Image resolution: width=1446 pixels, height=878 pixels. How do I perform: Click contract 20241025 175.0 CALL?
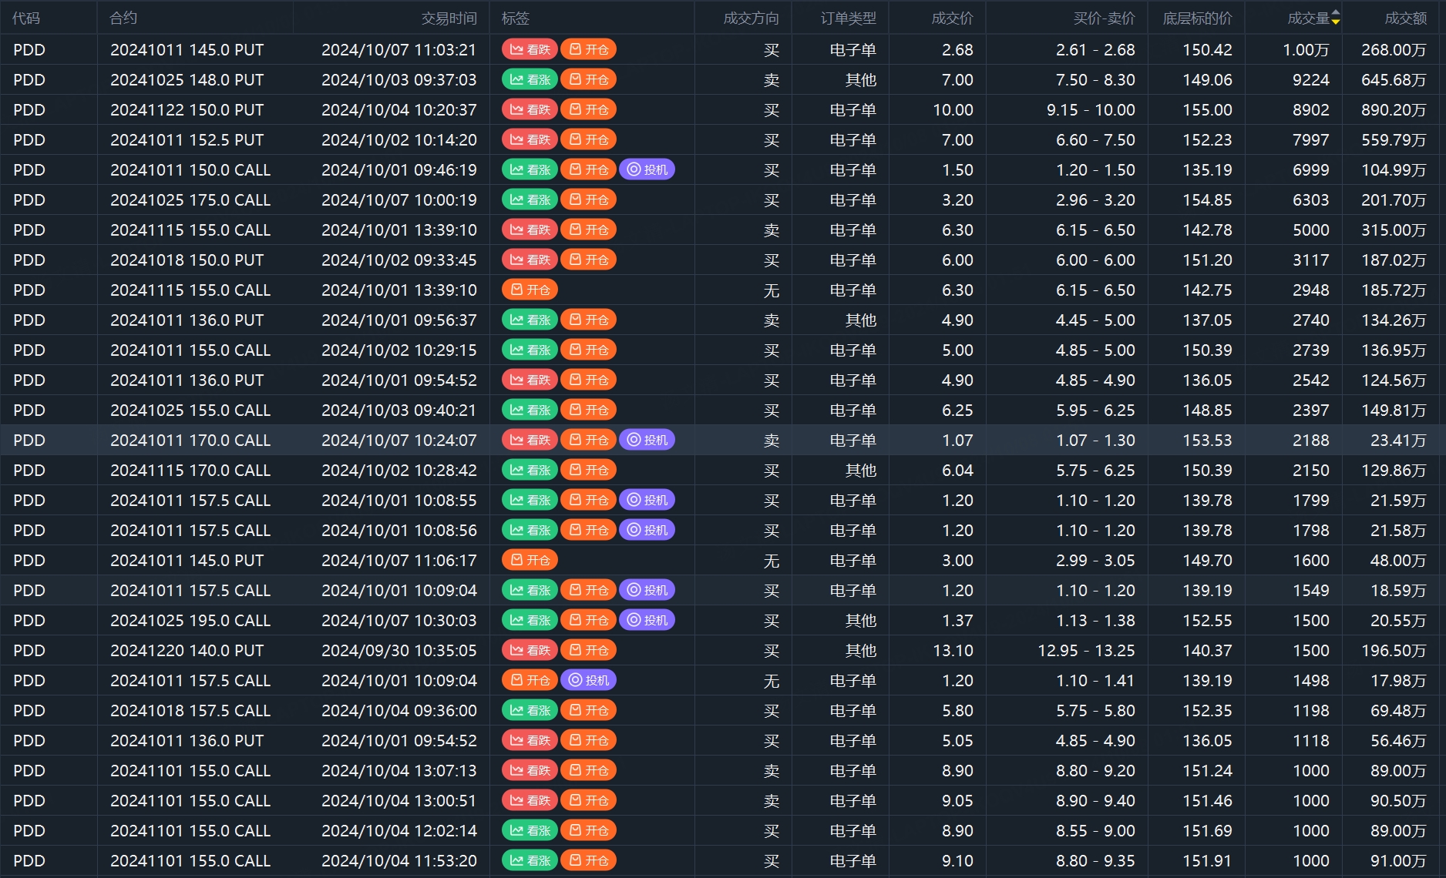tap(190, 199)
